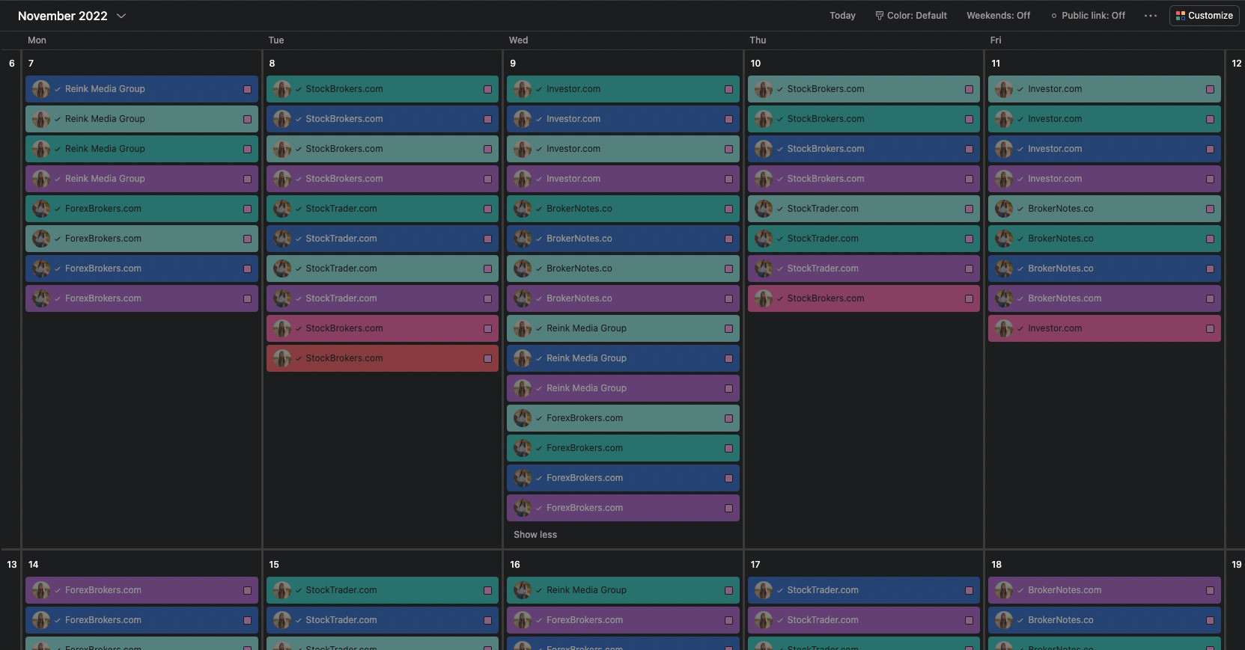Click square marker on purple BrokerNotes.co task Wednesday 9
Image resolution: width=1245 pixels, height=650 pixels.
[728, 298]
